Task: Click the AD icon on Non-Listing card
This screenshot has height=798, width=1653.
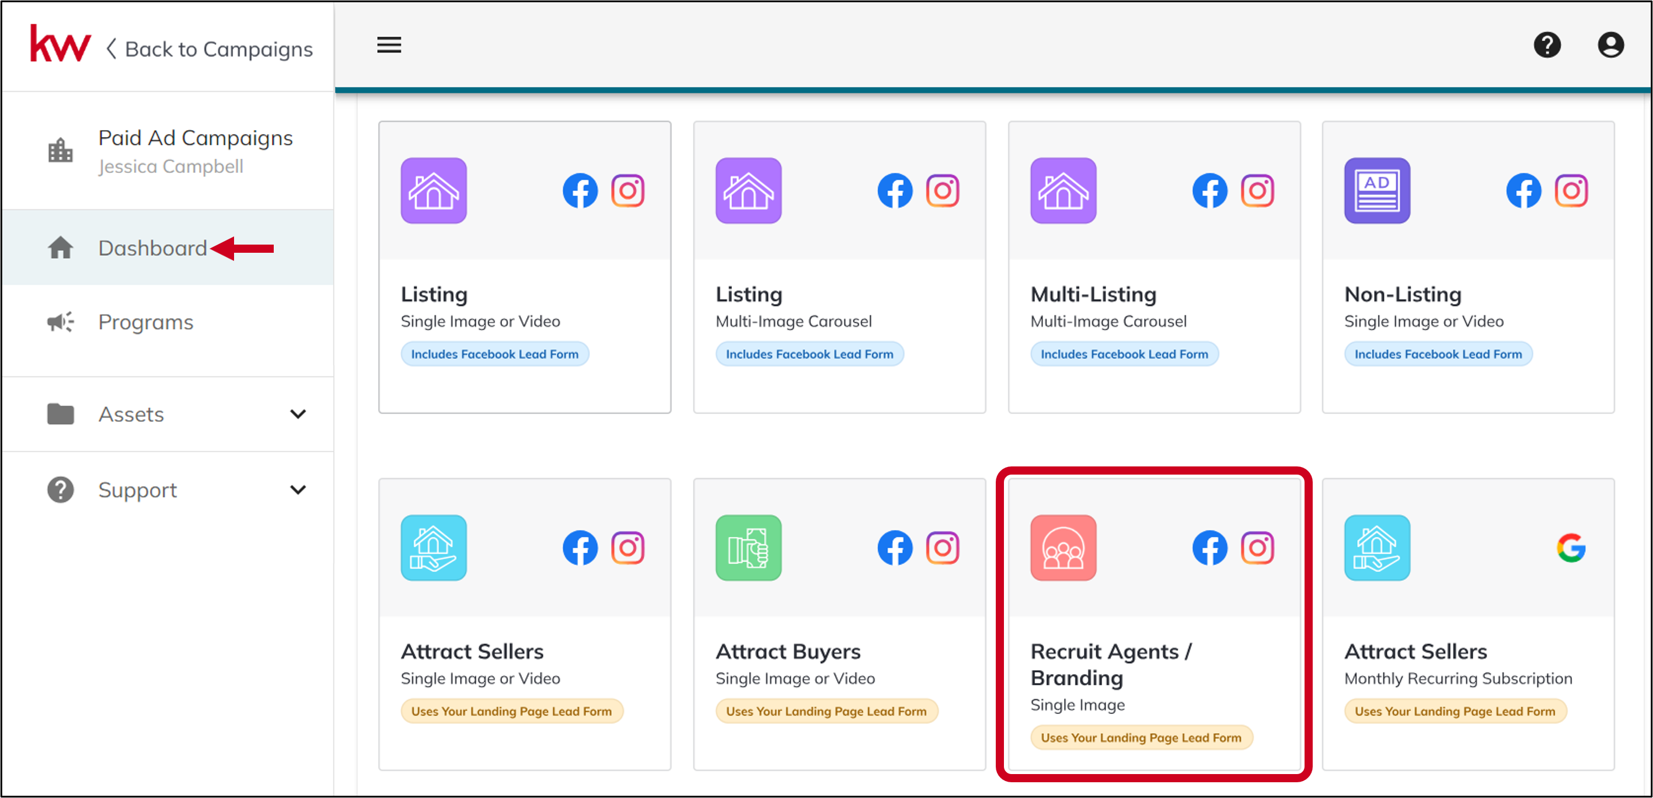Action: click(1377, 191)
